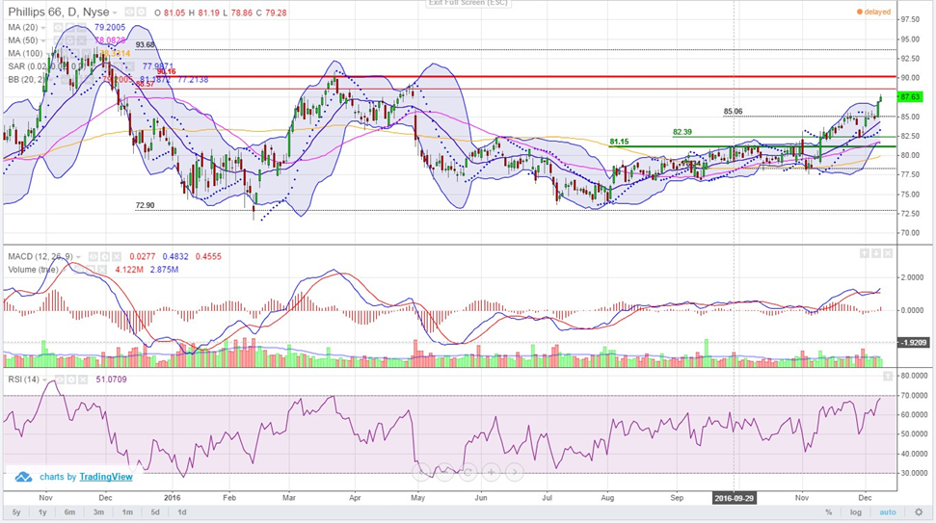Open RSI (14) settings gear
Viewport: 936px width, 523px height.
[71, 379]
